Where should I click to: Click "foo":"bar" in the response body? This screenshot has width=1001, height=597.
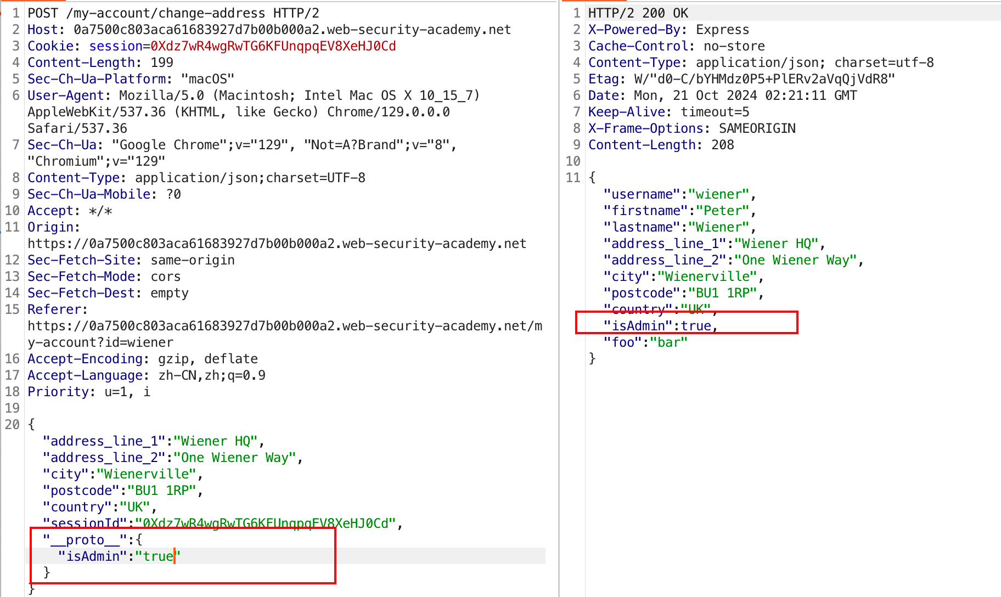645,342
